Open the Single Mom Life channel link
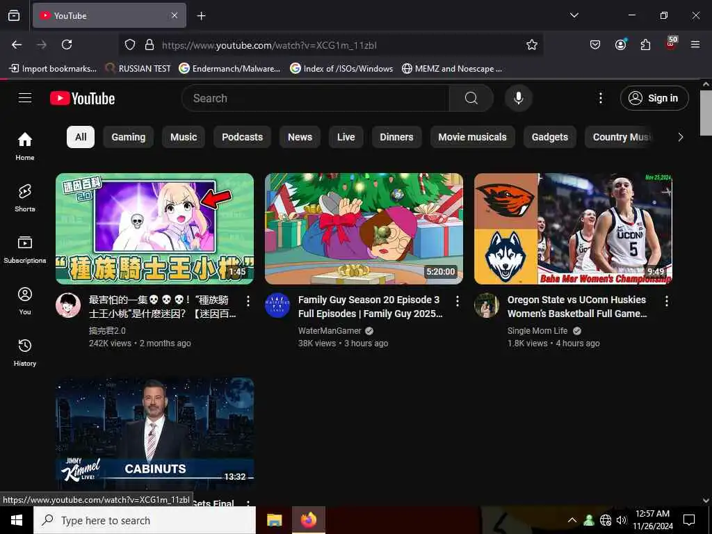 point(537,330)
